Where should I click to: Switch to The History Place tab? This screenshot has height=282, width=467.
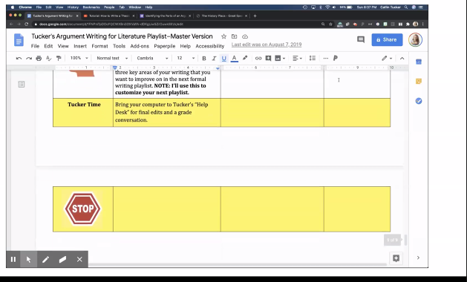221,16
